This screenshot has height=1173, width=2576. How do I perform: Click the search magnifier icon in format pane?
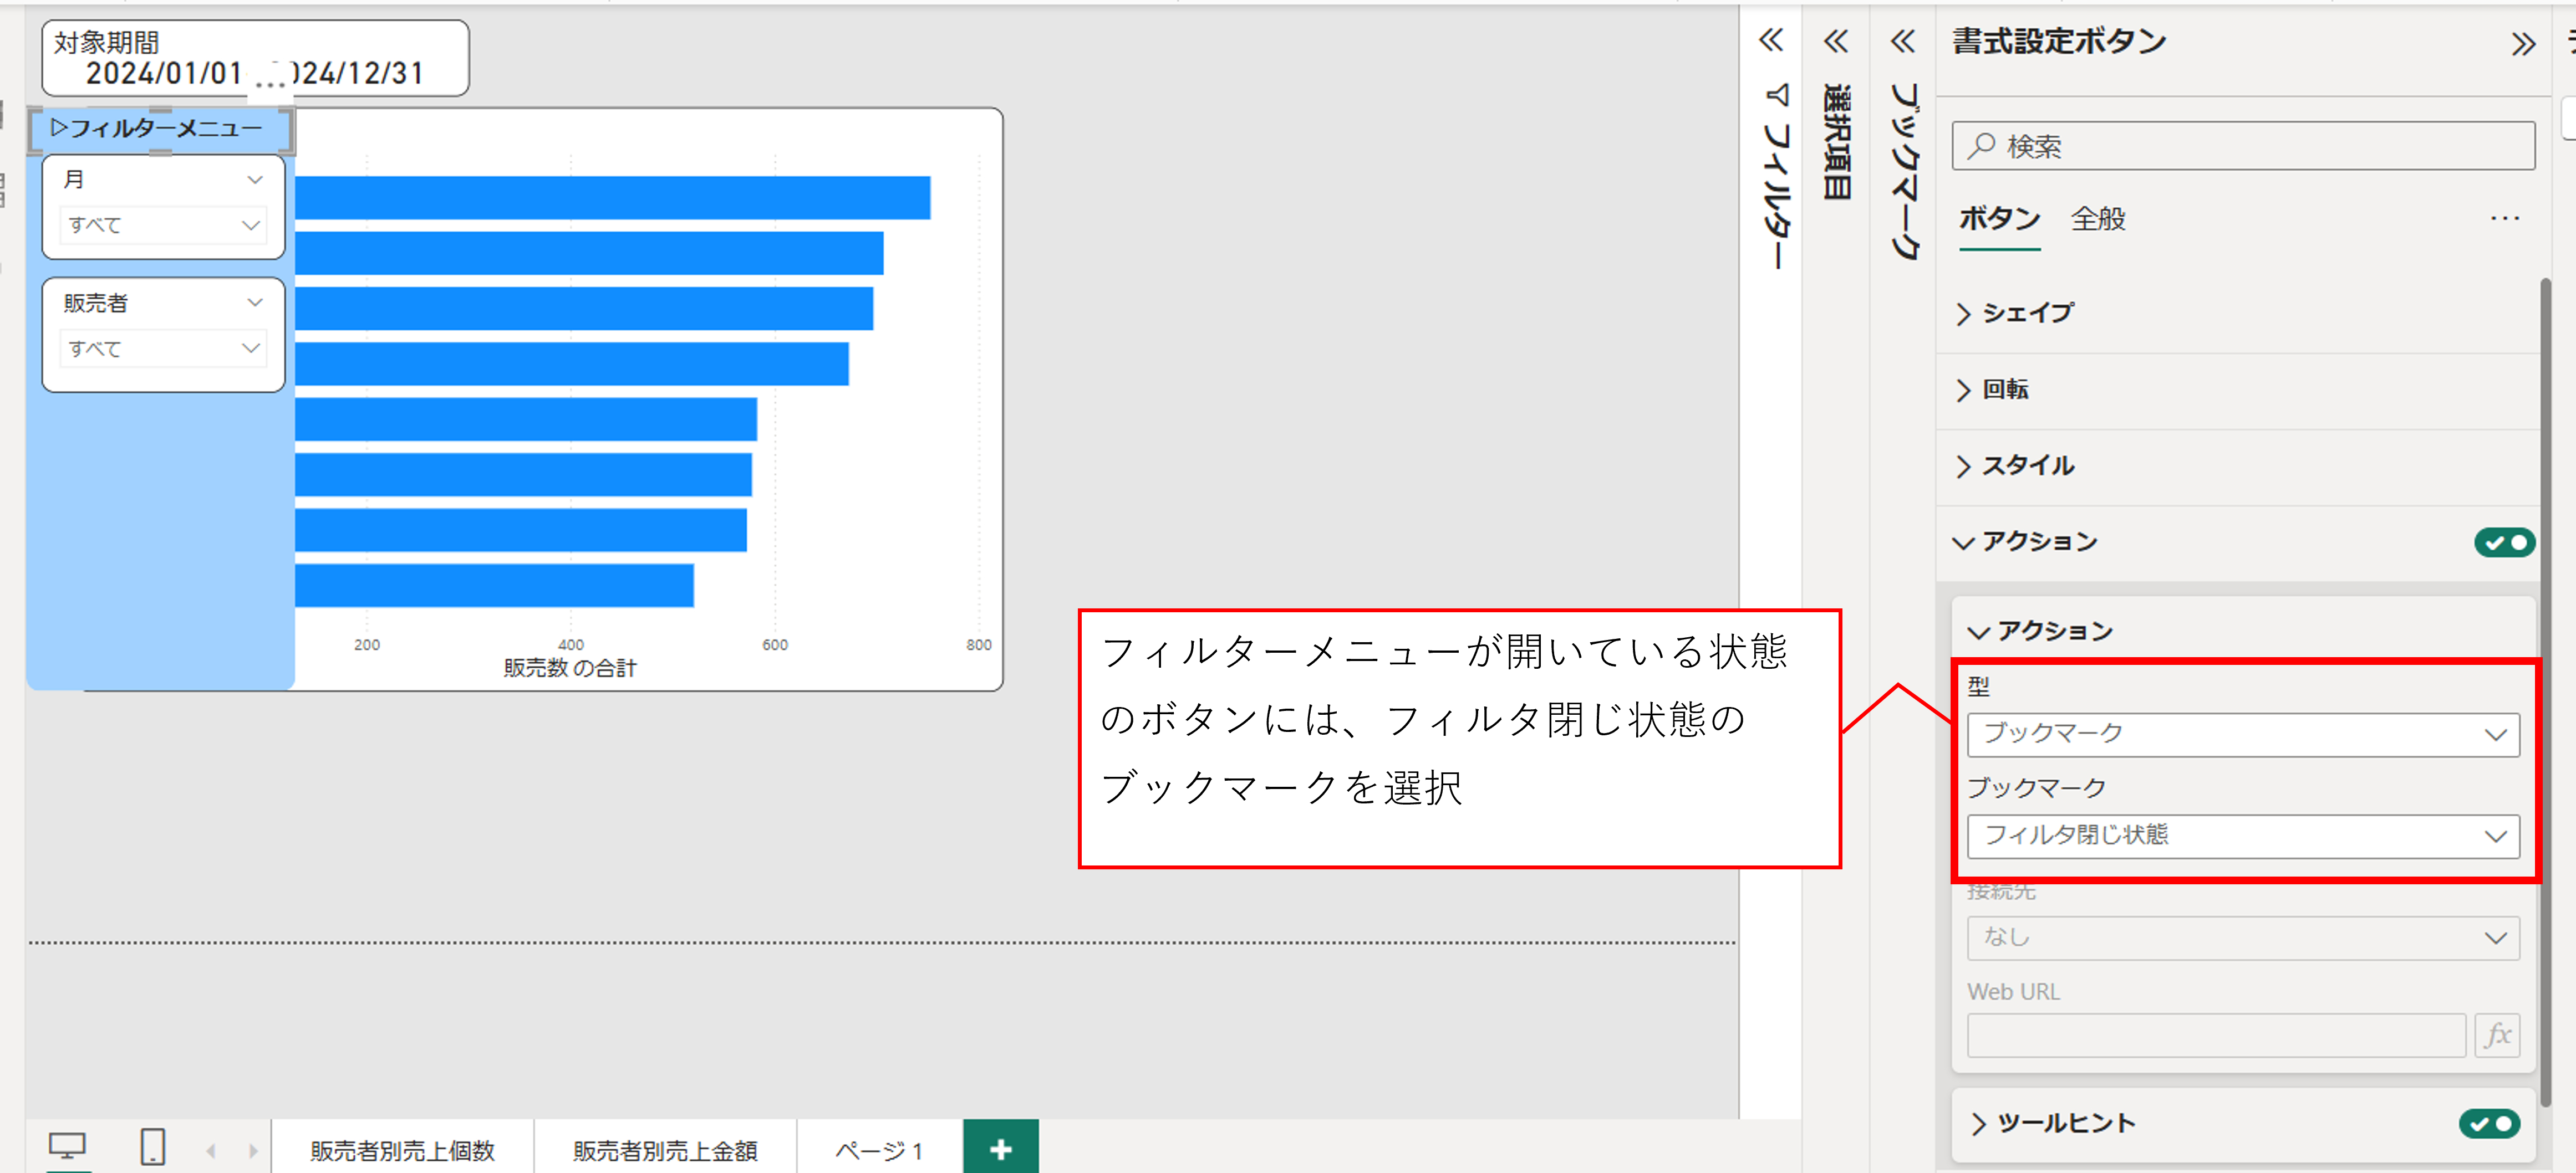coord(1980,146)
